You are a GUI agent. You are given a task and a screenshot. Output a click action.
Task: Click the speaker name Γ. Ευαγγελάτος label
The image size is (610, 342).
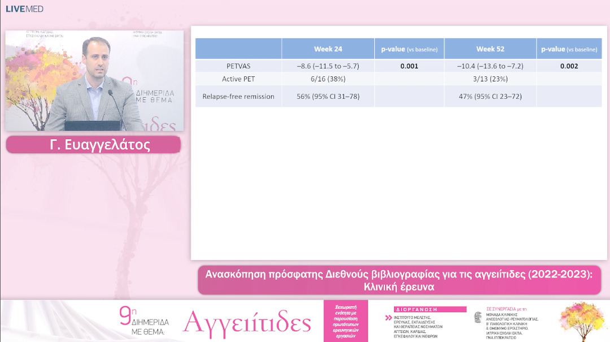click(94, 145)
